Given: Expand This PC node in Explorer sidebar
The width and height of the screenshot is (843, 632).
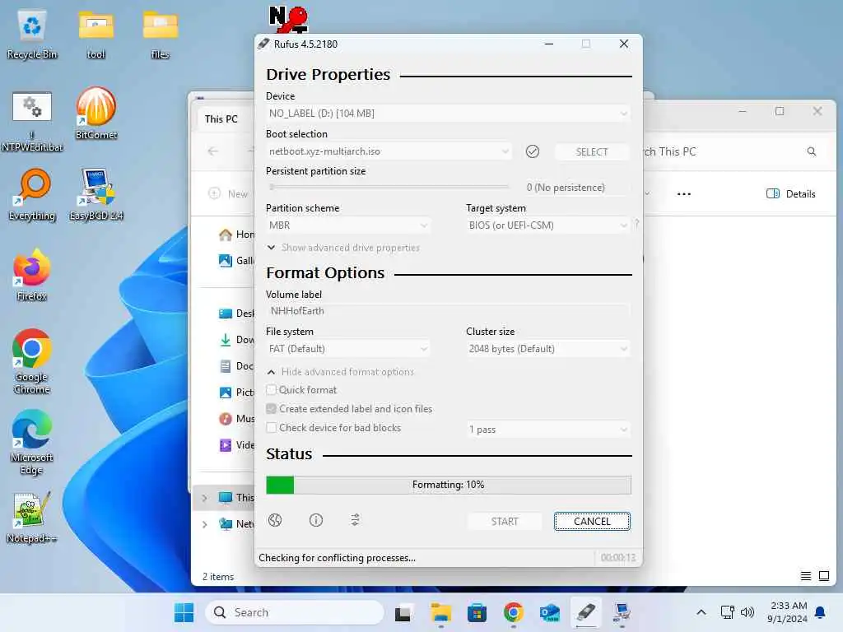Looking at the screenshot, I should pos(204,498).
